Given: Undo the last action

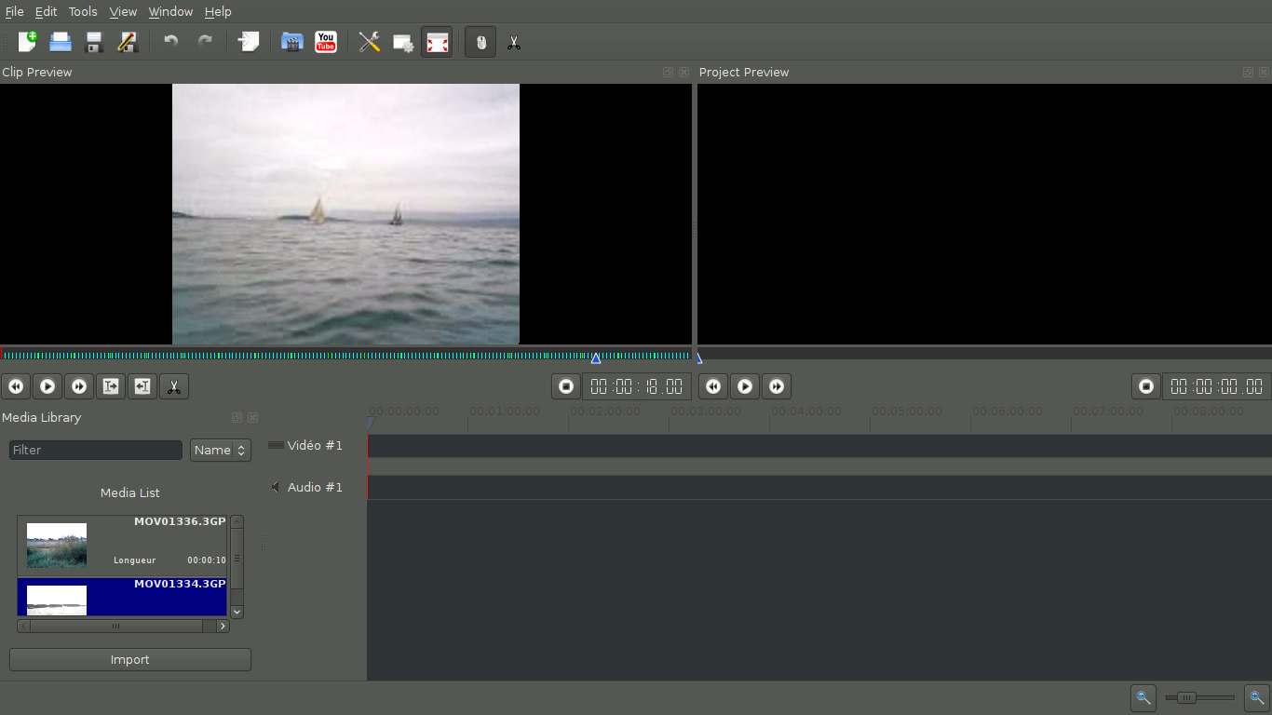Looking at the screenshot, I should pyautogui.click(x=169, y=42).
